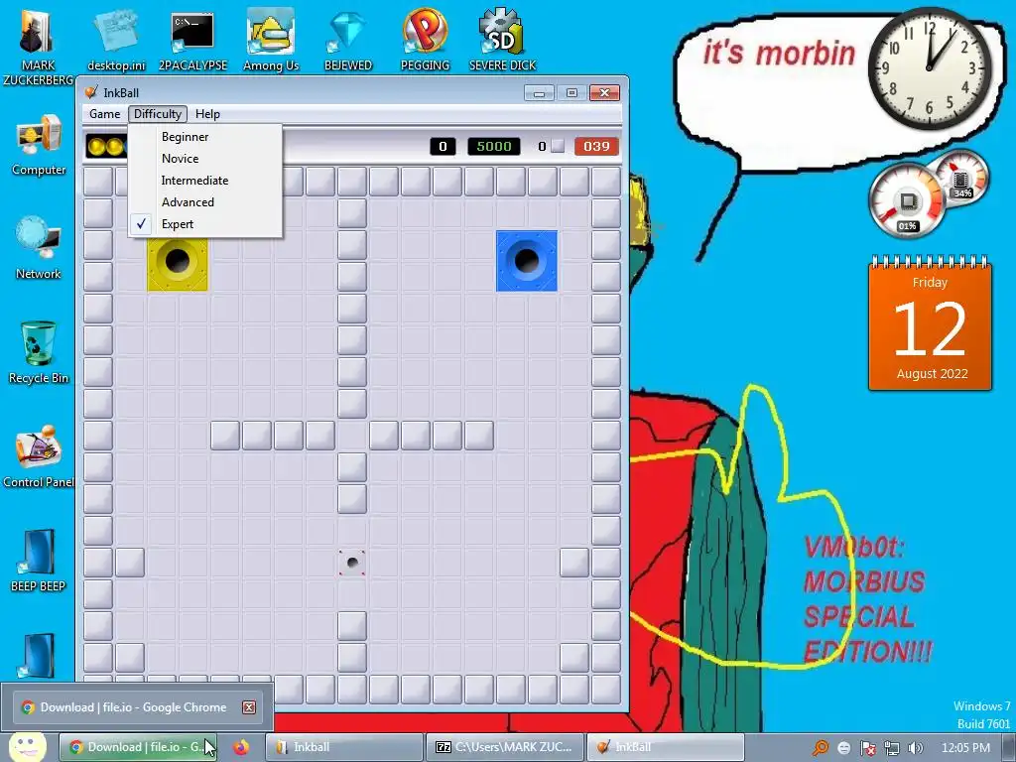Click the green 5000 score display
Viewport: 1016px width, 762px height.
[x=494, y=147]
